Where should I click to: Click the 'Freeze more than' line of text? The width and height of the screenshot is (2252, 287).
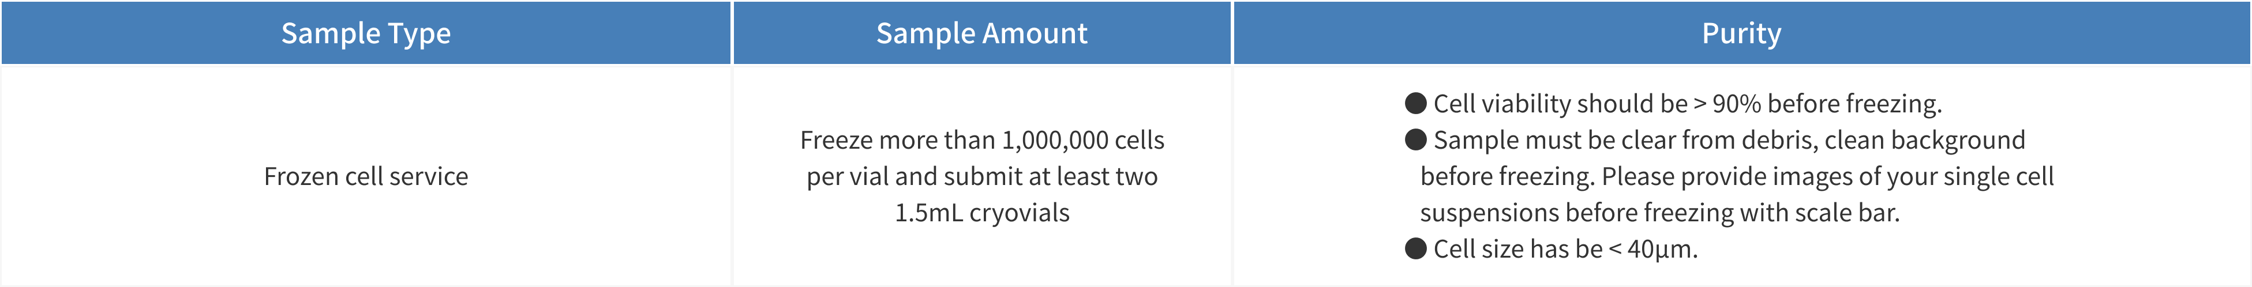pos(899,139)
